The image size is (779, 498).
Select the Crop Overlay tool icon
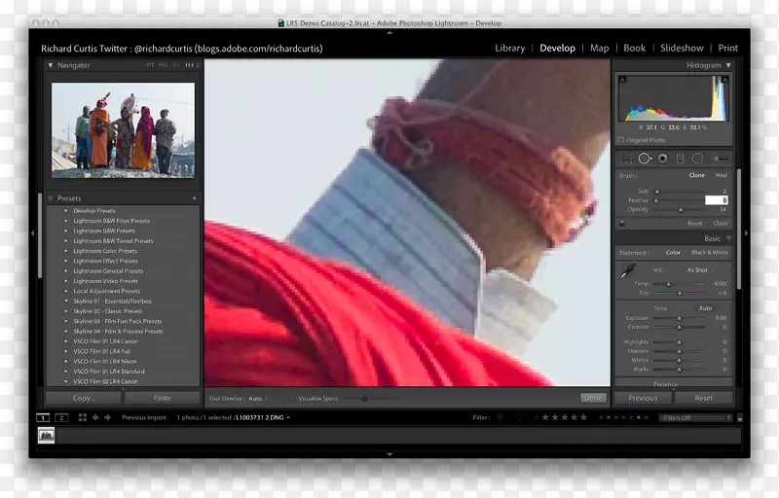pyautogui.click(x=625, y=159)
